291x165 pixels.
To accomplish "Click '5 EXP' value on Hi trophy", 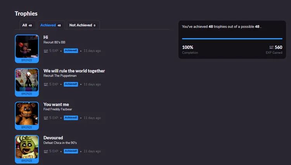I will click(54, 51).
